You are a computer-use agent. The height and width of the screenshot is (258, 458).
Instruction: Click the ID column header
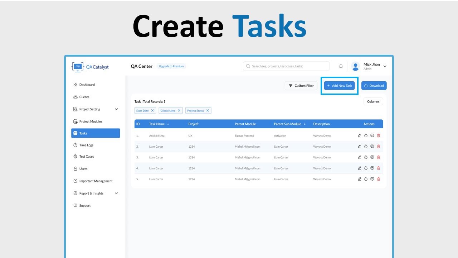pyautogui.click(x=138, y=124)
